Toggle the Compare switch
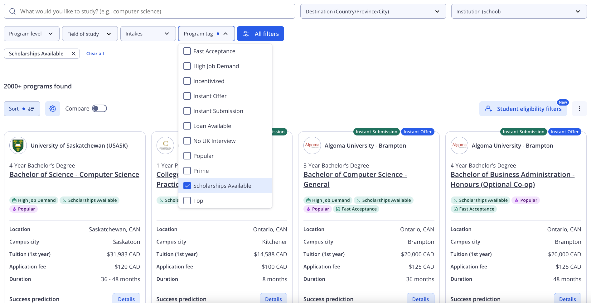This screenshot has height=303, width=591. click(99, 108)
